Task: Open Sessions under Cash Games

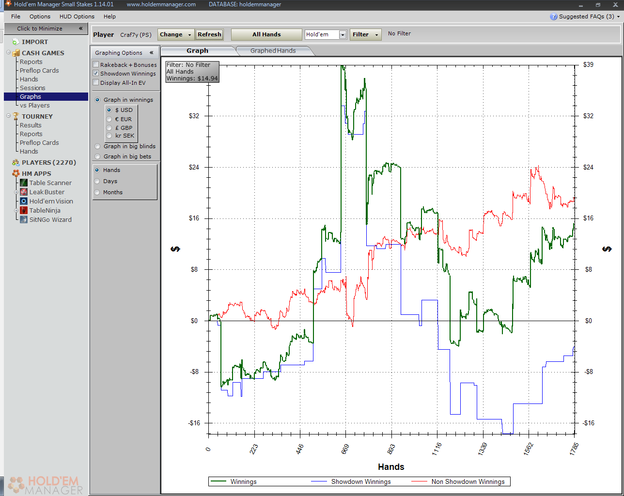Action: coord(32,88)
